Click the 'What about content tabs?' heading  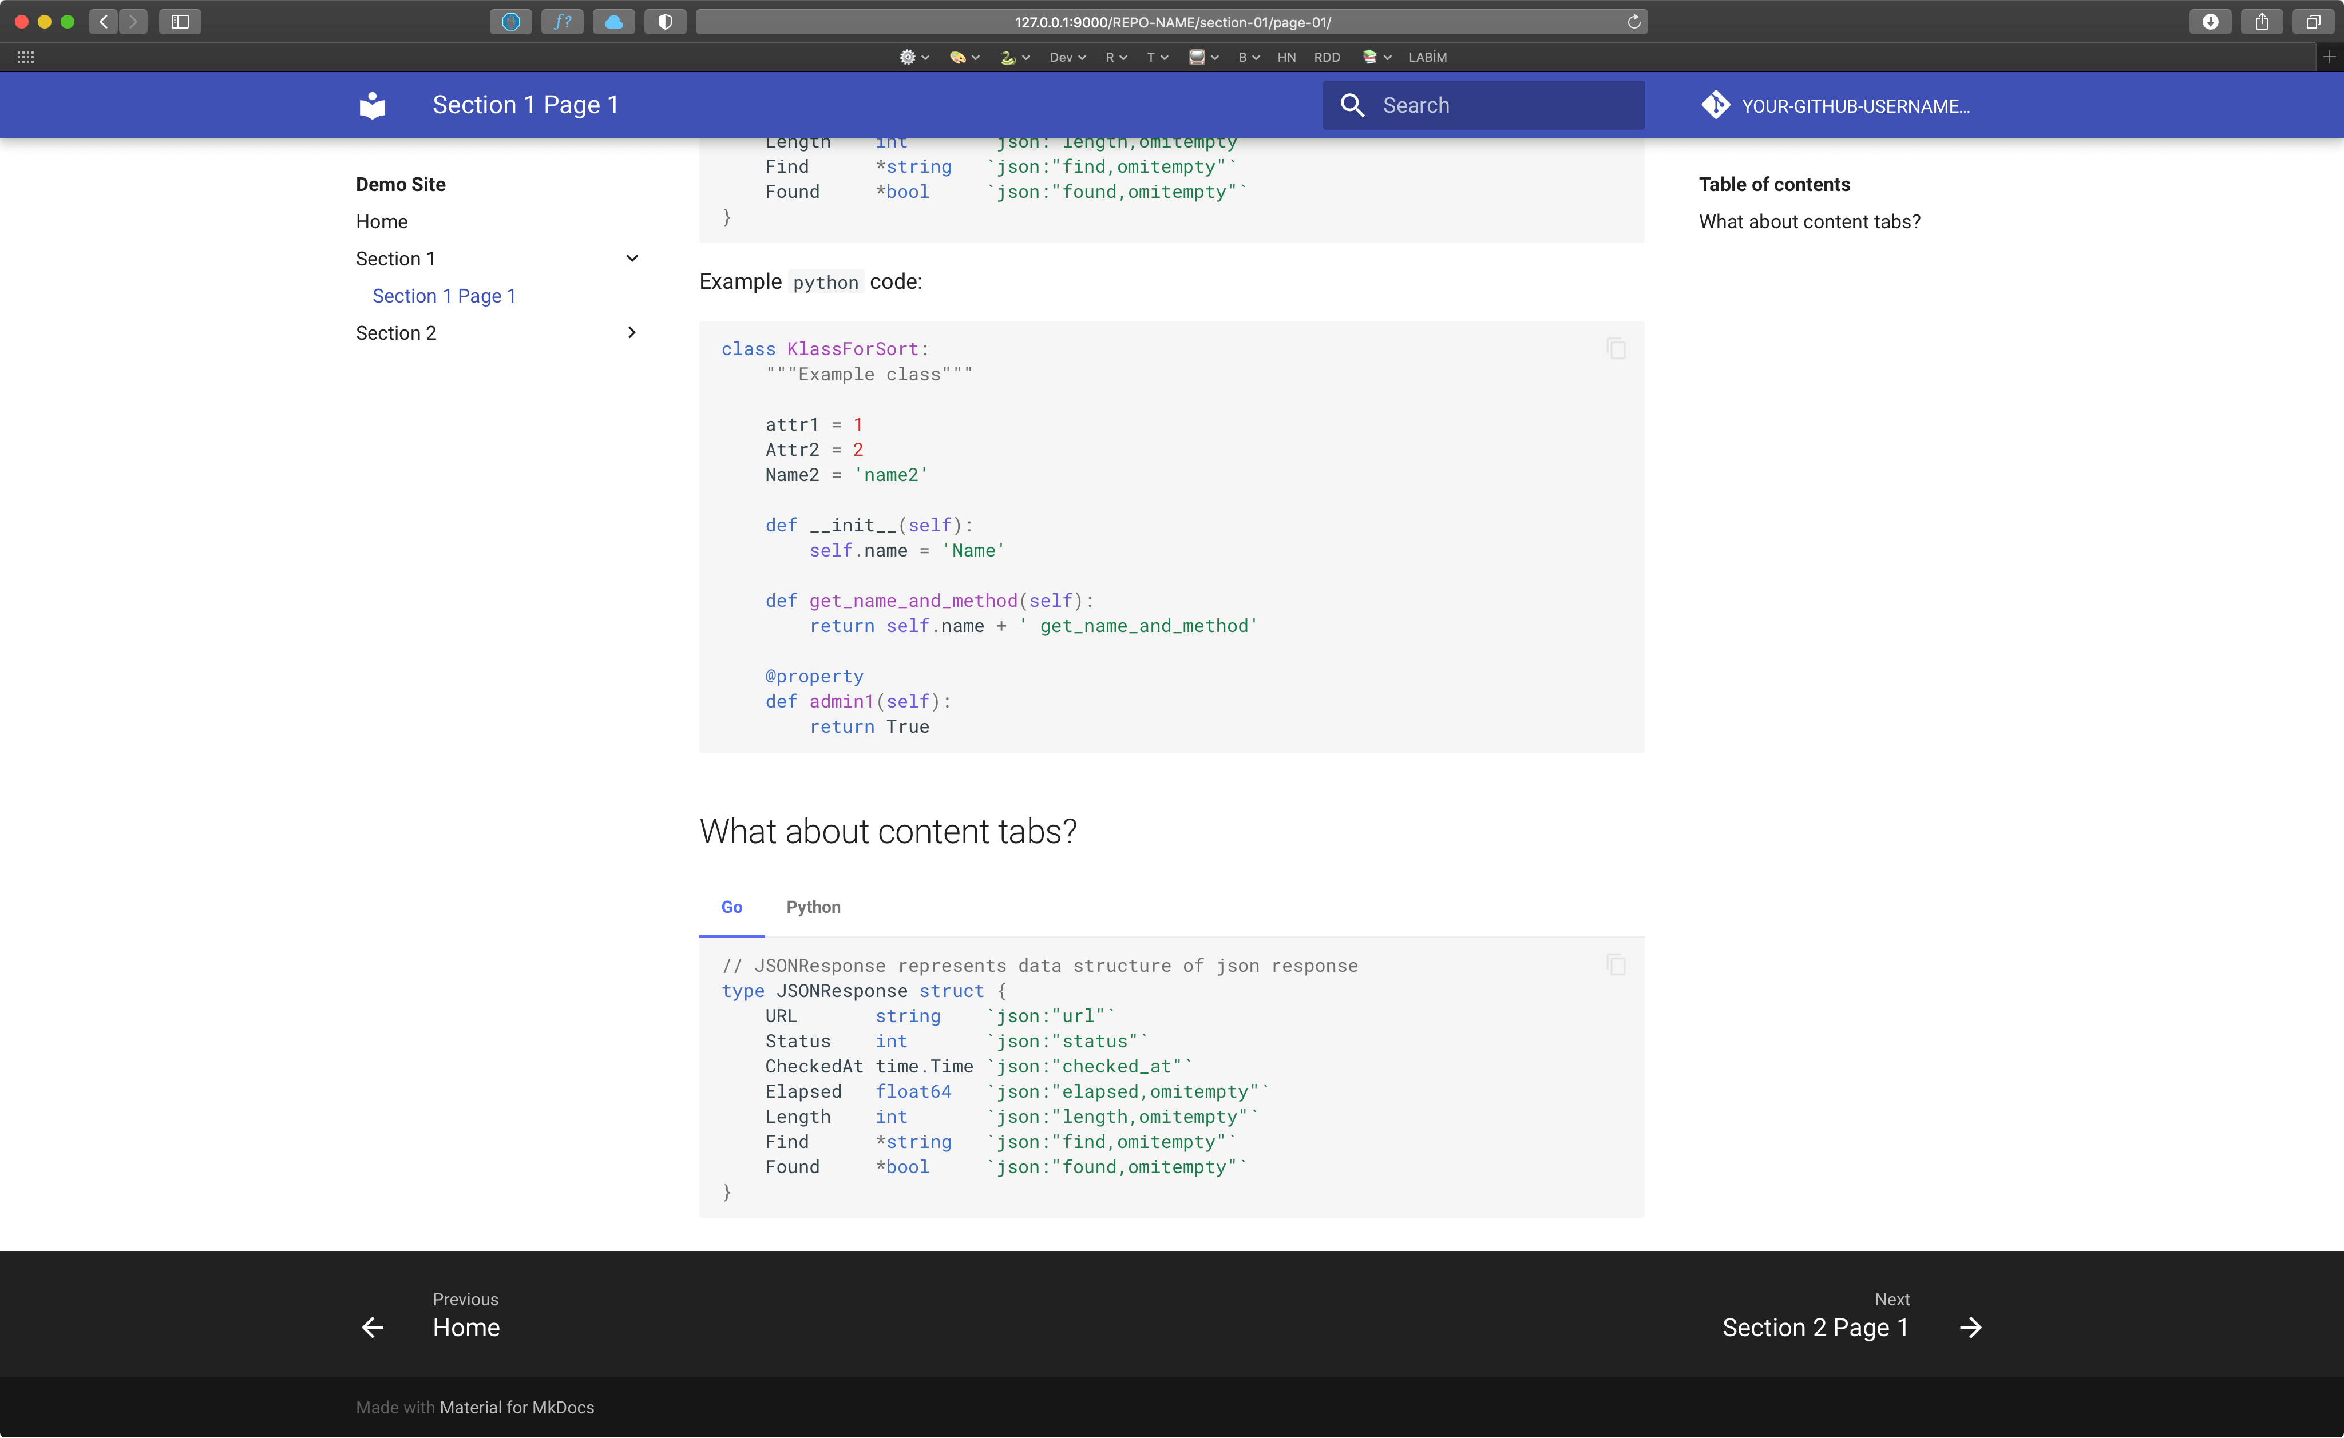tap(888, 831)
